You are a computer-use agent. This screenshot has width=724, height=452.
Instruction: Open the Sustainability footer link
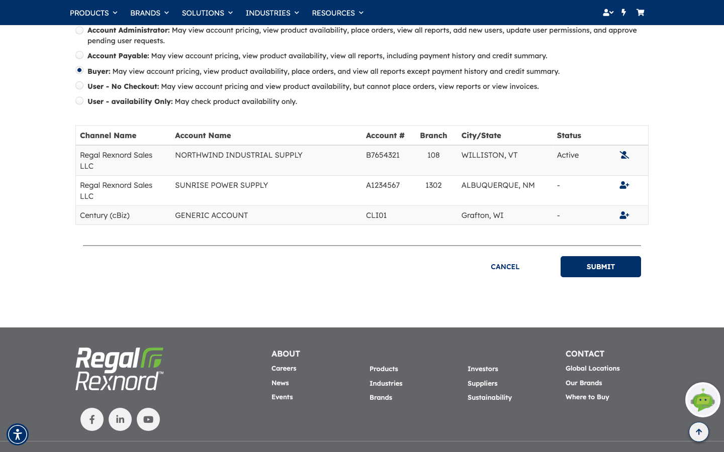pos(490,397)
